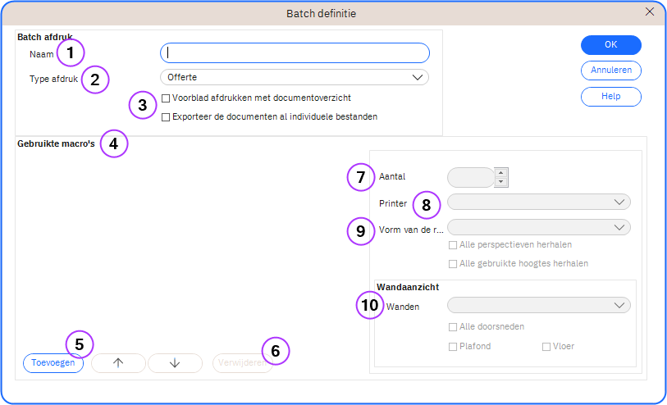Enable the Vloer checkbox
The image size is (667, 405).
point(546,347)
